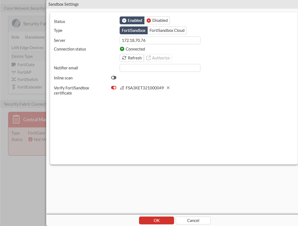Click inside the Notifier email field
298x226 pixels.
pyautogui.click(x=160, y=68)
